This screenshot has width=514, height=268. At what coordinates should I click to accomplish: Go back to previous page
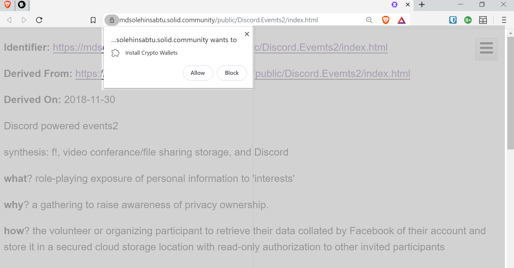coord(9,20)
